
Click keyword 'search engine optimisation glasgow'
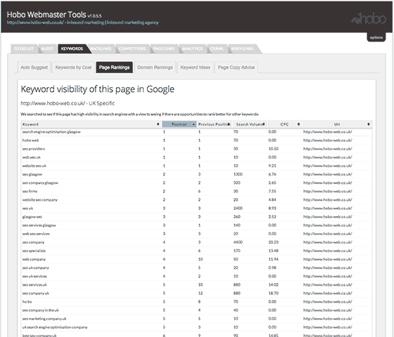pos(51,132)
